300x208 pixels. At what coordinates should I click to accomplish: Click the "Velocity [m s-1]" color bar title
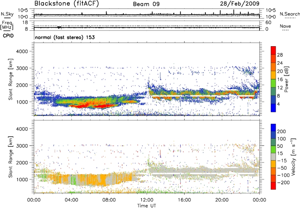(293, 157)
